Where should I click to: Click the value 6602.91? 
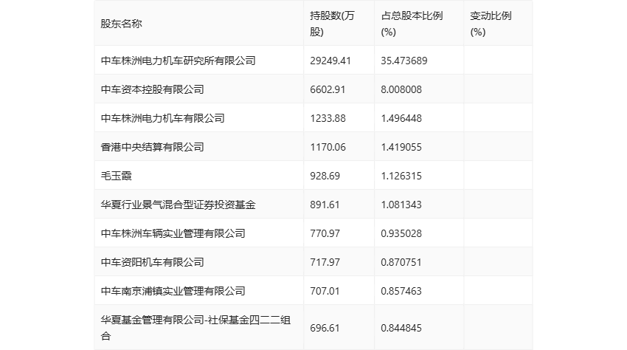(x=328, y=89)
